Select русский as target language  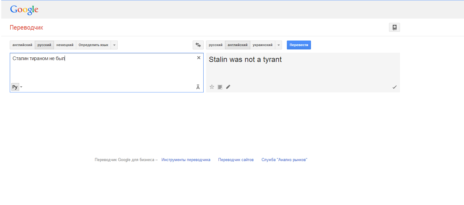216,45
